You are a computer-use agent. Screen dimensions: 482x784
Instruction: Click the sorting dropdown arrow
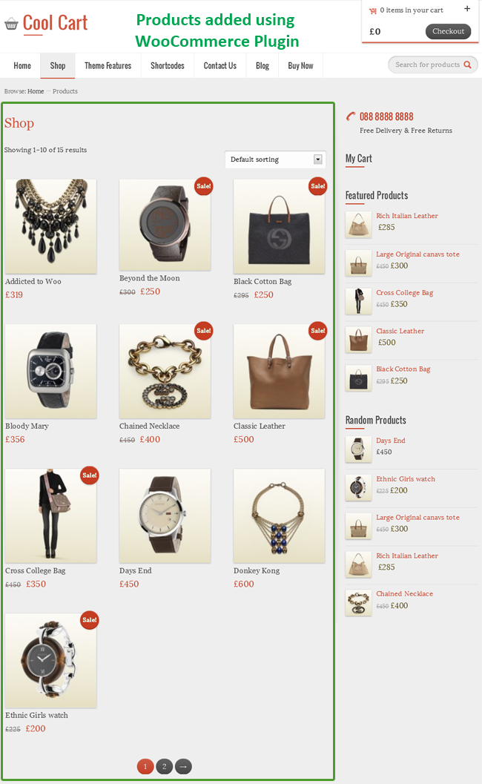317,159
